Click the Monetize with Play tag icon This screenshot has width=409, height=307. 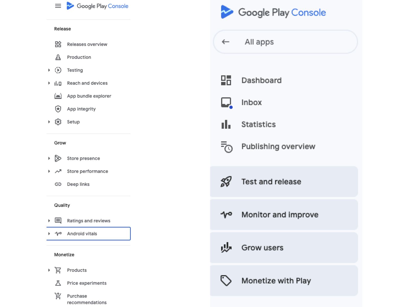[x=226, y=280]
